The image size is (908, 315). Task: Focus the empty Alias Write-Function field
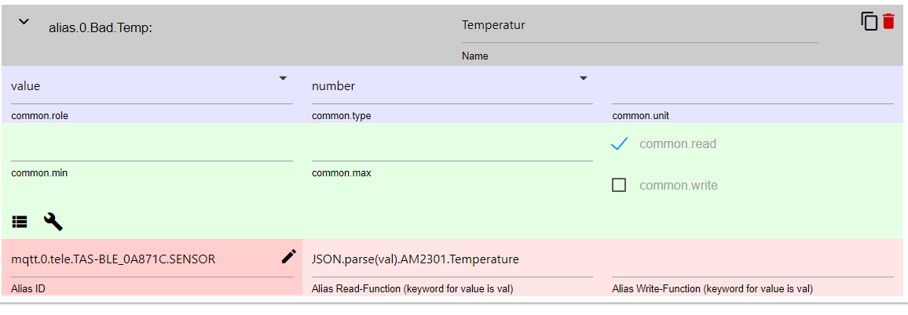[752, 259]
